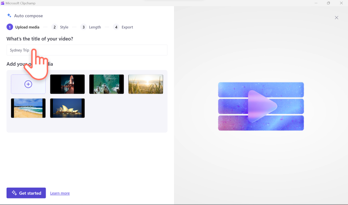Jump to the Length step
Viewport: 348px width, 205px height.
[x=91, y=27]
